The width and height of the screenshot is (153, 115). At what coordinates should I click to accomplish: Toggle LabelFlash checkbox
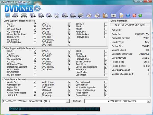(105, 75)
